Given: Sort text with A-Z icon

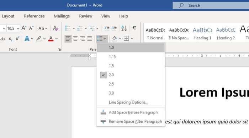Looking at the screenshot, I should [x=124, y=28].
